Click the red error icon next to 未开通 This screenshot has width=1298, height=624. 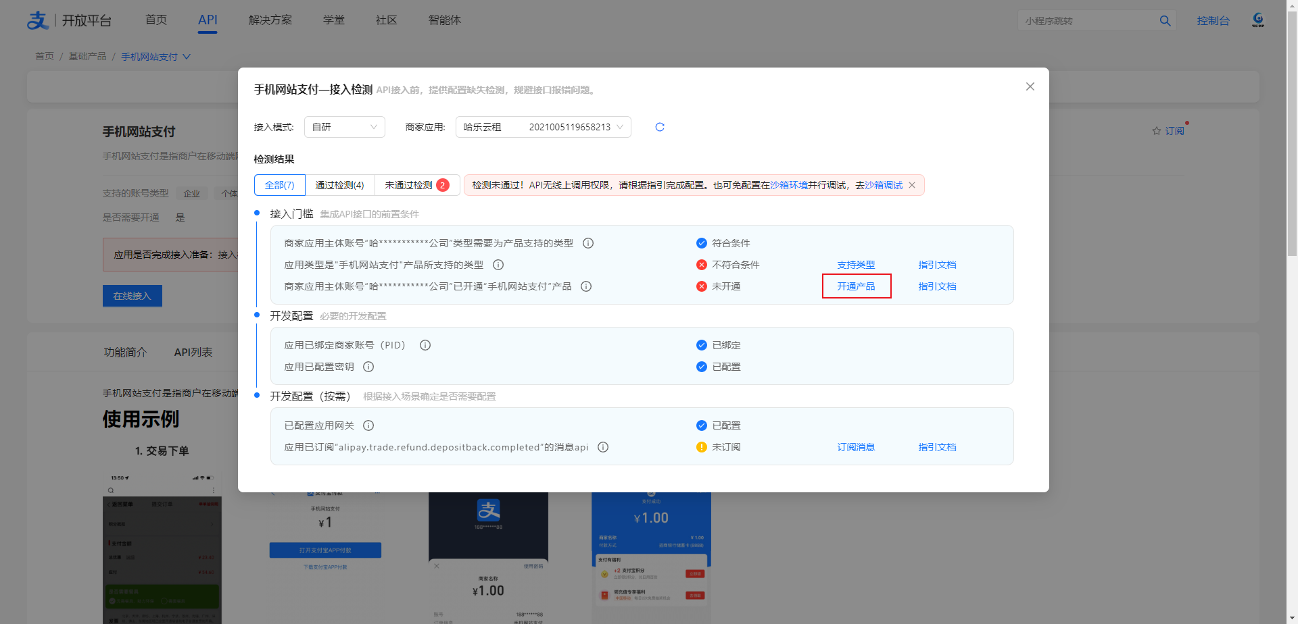click(x=702, y=286)
